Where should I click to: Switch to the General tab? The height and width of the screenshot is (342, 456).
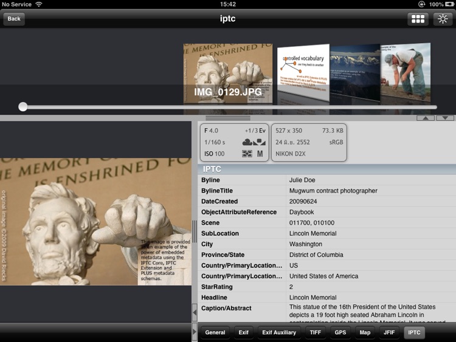(215, 332)
